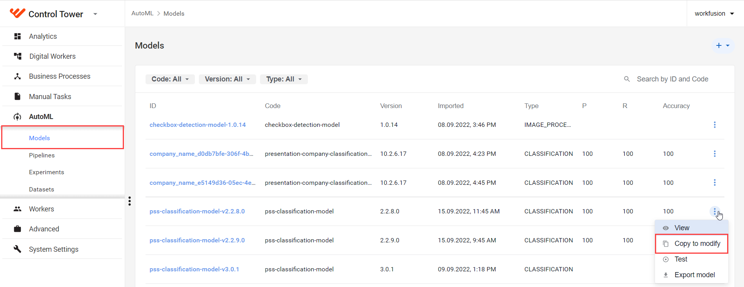Click Models in the breadcrumb
The width and height of the screenshot is (744, 287).
point(174,14)
